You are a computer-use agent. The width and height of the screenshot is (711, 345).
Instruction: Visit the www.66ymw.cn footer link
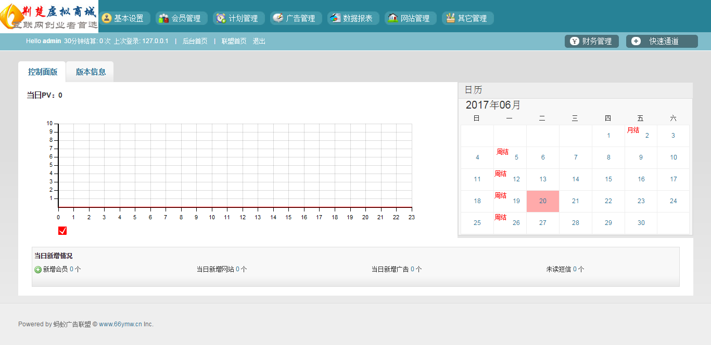tap(121, 324)
